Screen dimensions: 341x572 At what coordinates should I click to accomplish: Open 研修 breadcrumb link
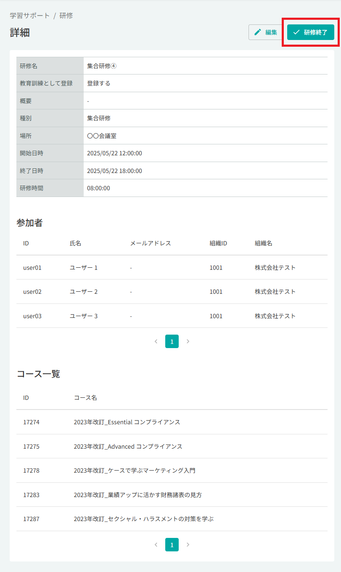coord(66,16)
